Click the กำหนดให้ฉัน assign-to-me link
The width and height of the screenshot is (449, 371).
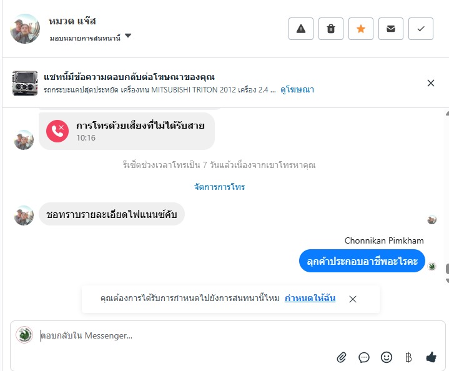pos(310,299)
